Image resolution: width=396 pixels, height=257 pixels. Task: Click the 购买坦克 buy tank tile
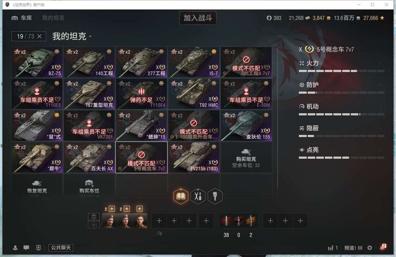[x=246, y=157]
